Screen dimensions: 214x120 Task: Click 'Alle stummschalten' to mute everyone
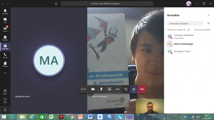(202, 30)
